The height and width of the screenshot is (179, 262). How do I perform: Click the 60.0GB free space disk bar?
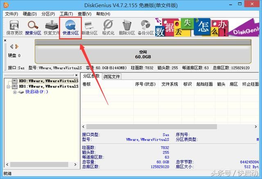(x=143, y=54)
